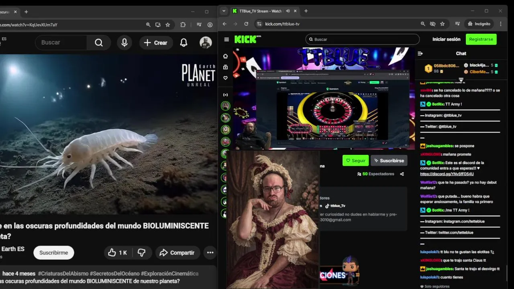Viewport: 514px width, 289px height.
Task: Open the discord.gg link in chat
Action: [x=447, y=174]
